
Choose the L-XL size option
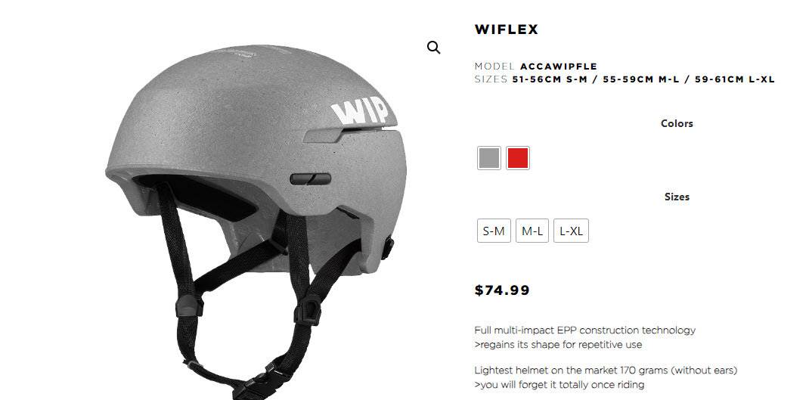tap(571, 231)
